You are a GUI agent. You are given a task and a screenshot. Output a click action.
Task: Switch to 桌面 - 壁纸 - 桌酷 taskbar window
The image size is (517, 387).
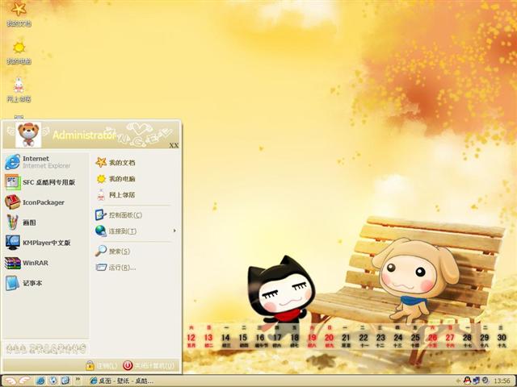121,381
